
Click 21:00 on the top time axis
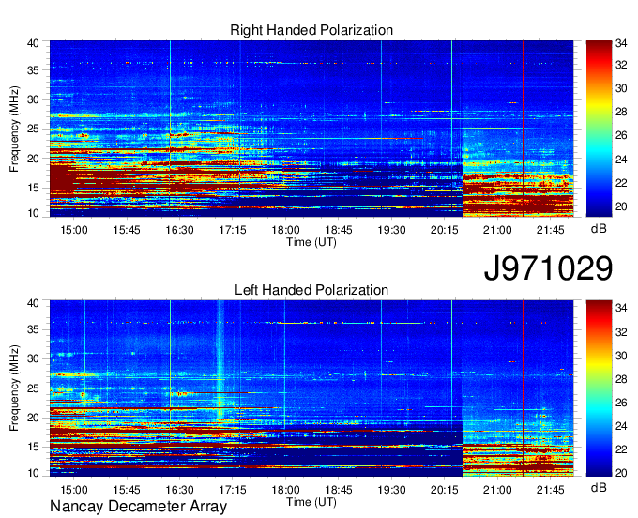tap(497, 230)
